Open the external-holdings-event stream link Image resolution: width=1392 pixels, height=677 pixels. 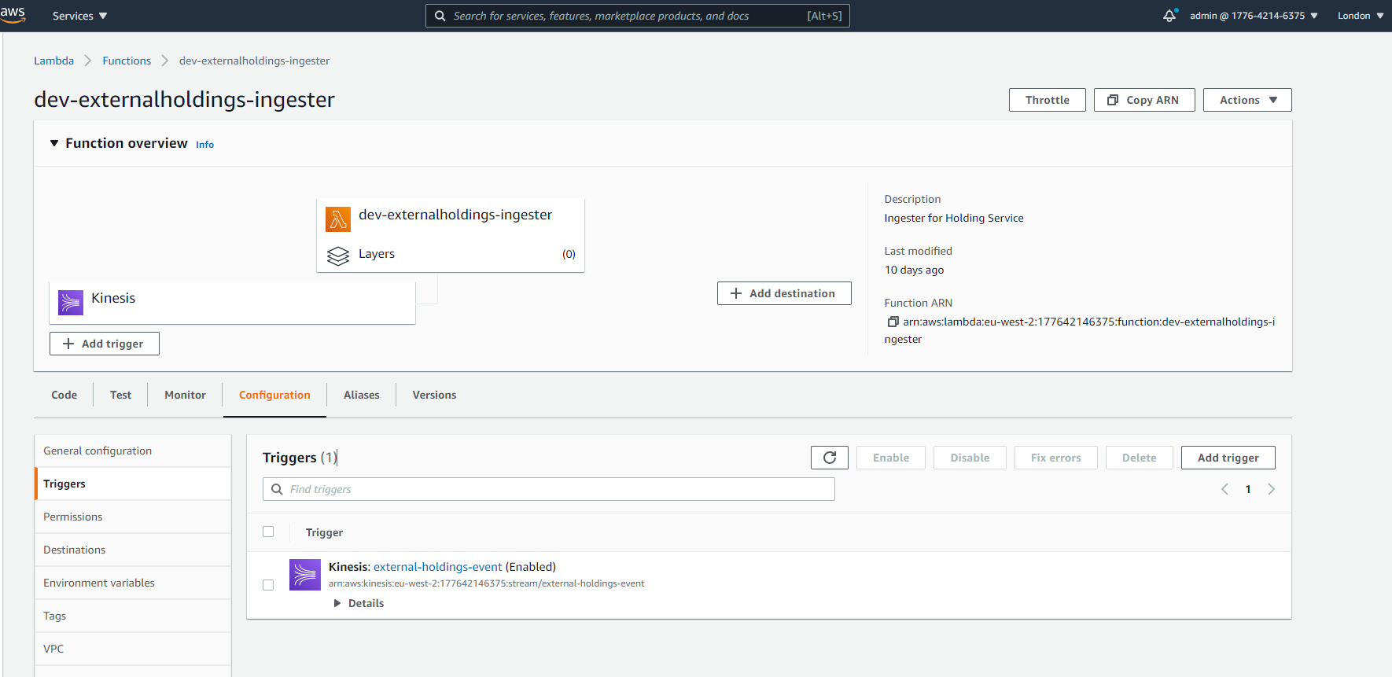(x=437, y=567)
